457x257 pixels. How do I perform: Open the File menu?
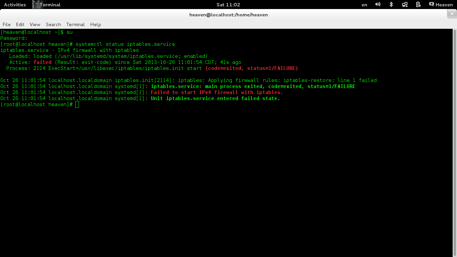pyautogui.click(x=7, y=24)
